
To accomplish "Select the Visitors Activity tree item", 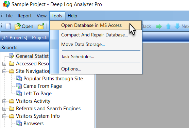I will click(33, 101).
